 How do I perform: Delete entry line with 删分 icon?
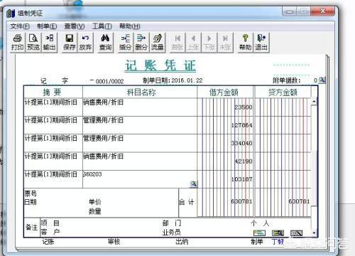(x=141, y=43)
